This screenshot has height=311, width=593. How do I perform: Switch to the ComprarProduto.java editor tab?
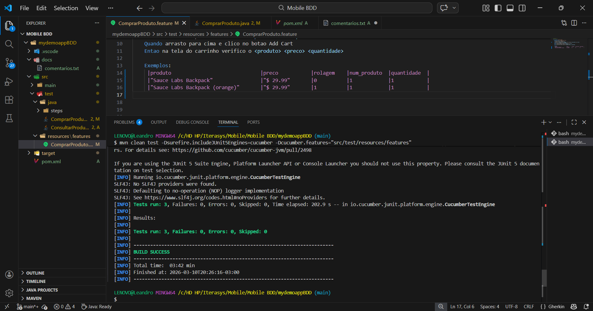[x=231, y=23]
